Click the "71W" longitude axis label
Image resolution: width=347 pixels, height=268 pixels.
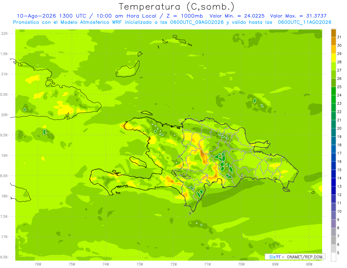(207, 264)
